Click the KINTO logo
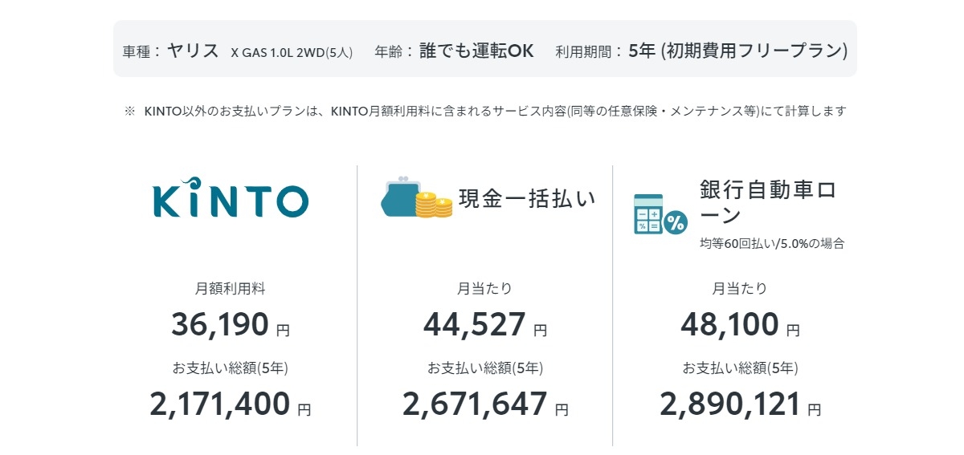The image size is (964, 455). coord(230,198)
